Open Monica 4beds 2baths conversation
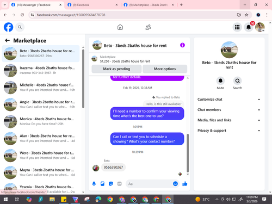272x204 pixels. pos(41,121)
